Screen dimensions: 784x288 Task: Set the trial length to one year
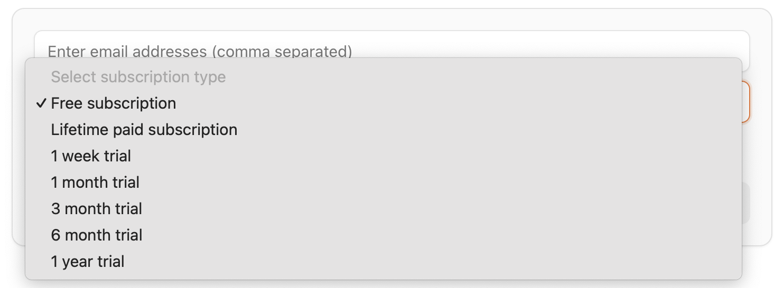(x=88, y=262)
